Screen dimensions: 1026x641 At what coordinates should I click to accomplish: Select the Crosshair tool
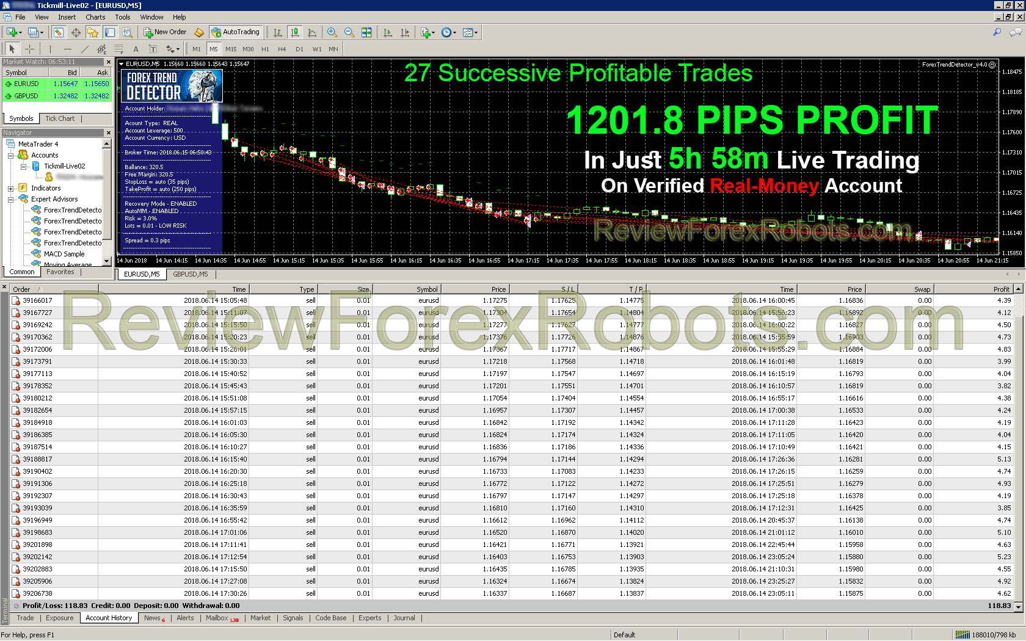(x=29, y=49)
